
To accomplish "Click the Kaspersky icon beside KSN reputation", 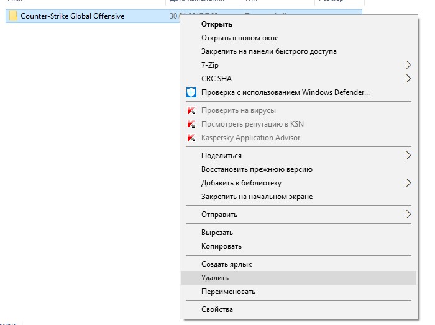I will point(191,124).
